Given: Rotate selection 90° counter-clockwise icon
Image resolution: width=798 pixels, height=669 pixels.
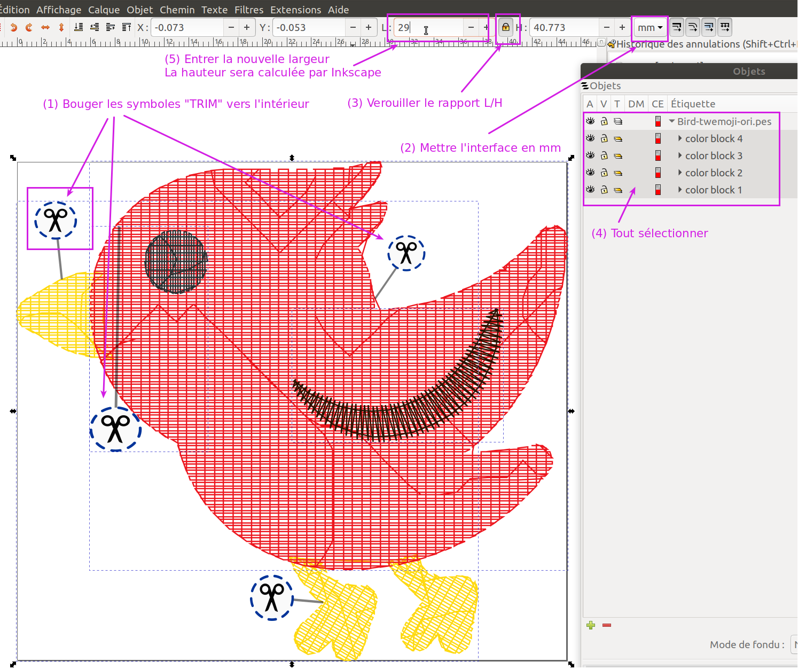Looking at the screenshot, I should tap(14, 27).
